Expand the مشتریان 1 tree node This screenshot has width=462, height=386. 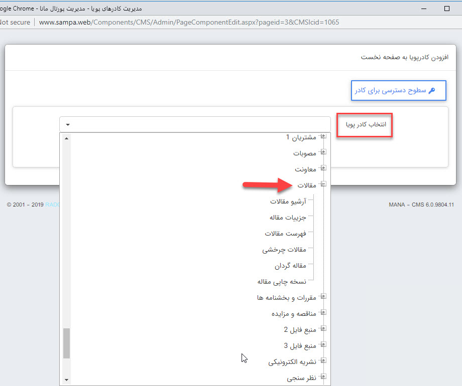[323, 136]
